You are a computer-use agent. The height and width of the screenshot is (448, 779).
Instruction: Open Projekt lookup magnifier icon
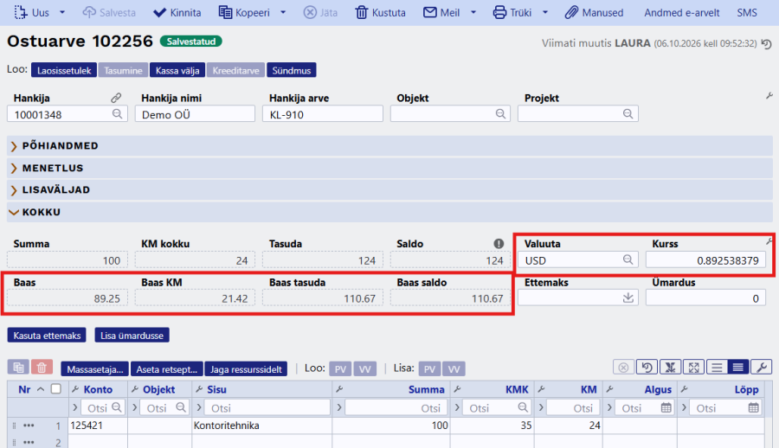pos(628,114)
